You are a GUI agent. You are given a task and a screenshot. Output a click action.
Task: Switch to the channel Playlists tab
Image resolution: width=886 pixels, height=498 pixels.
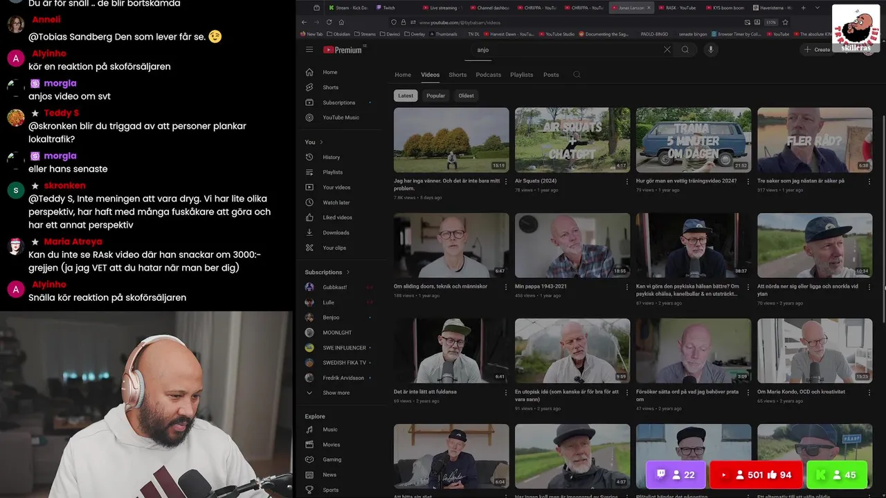[522, 75]
